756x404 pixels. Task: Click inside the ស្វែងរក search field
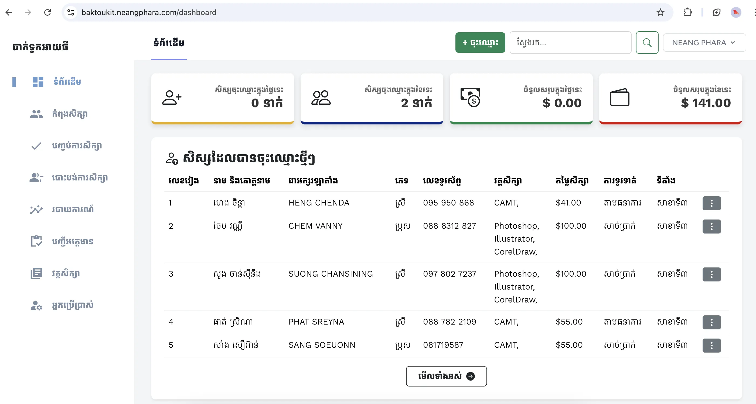(570, 43)
